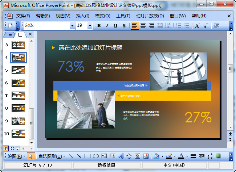Close the slides pane
This screenshot has height=172, width=236.
coord(30,34)
